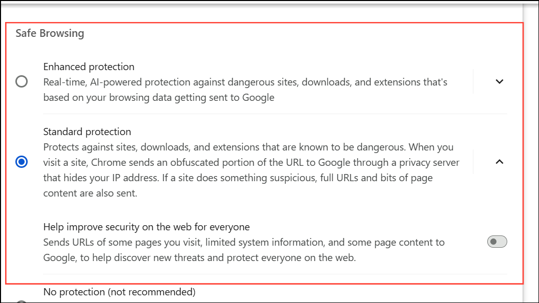Collapse Standard protection details chevron
The height and width of the screenshot is (303, 539).
(500, 162)
